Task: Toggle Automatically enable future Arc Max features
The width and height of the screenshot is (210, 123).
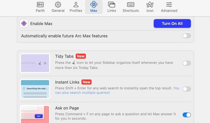Action: pyautogui.click(x=187, y=36)
